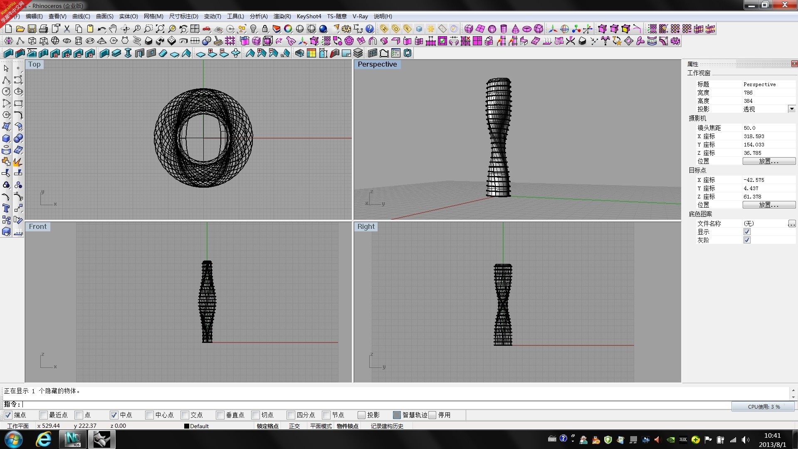Click the Perspective viewport title tab
Image resolution: width=798 pixels, height=449 pixels.
coord(377,64)
